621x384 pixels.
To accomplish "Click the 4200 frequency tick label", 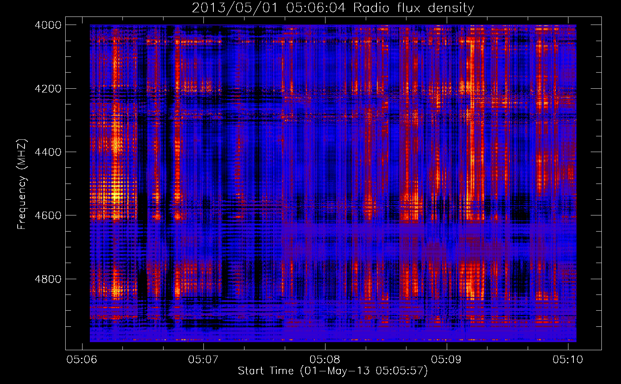I will pos(48,89).
